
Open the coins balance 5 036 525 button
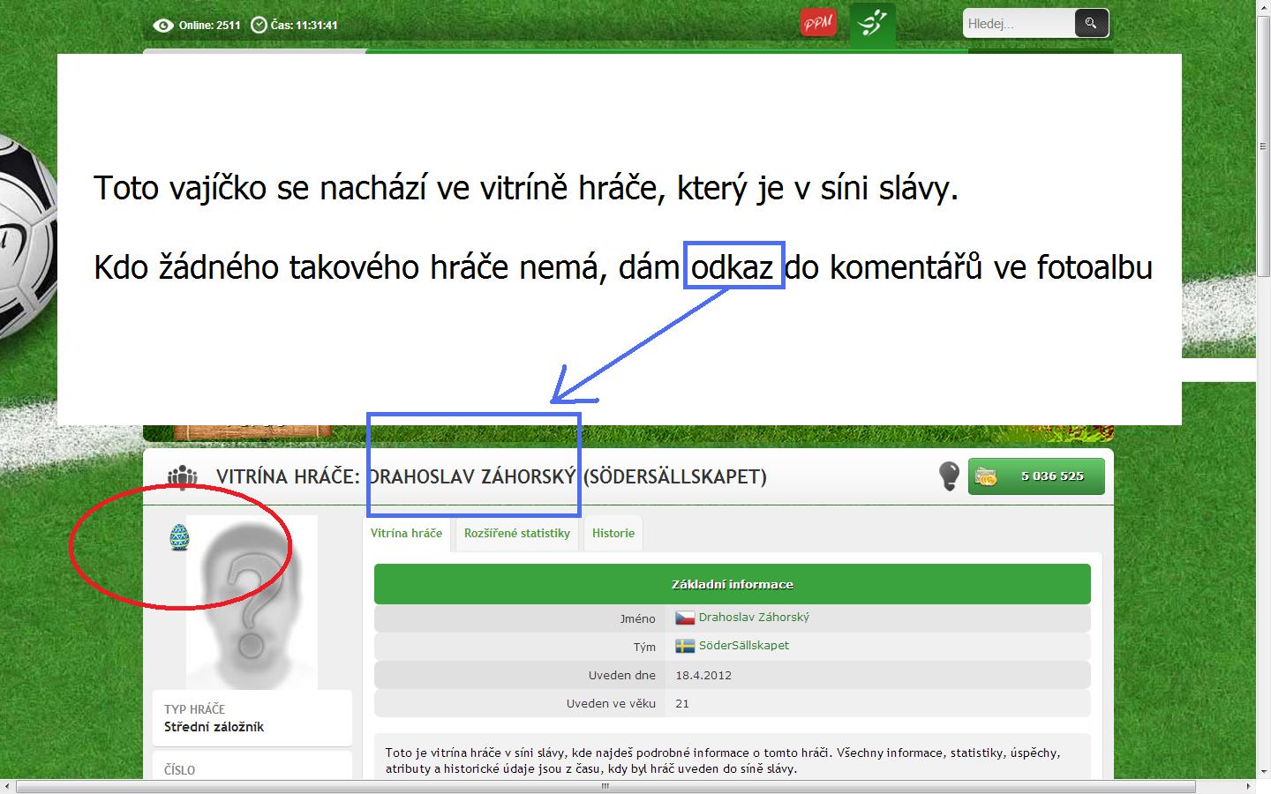1036,476
